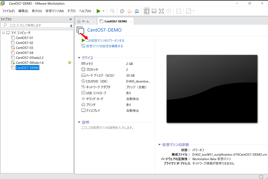This screenshot has height=179, width=268.
Task: Collapse the 仮想マシンの詳細 section
Action: pos(159,145)
